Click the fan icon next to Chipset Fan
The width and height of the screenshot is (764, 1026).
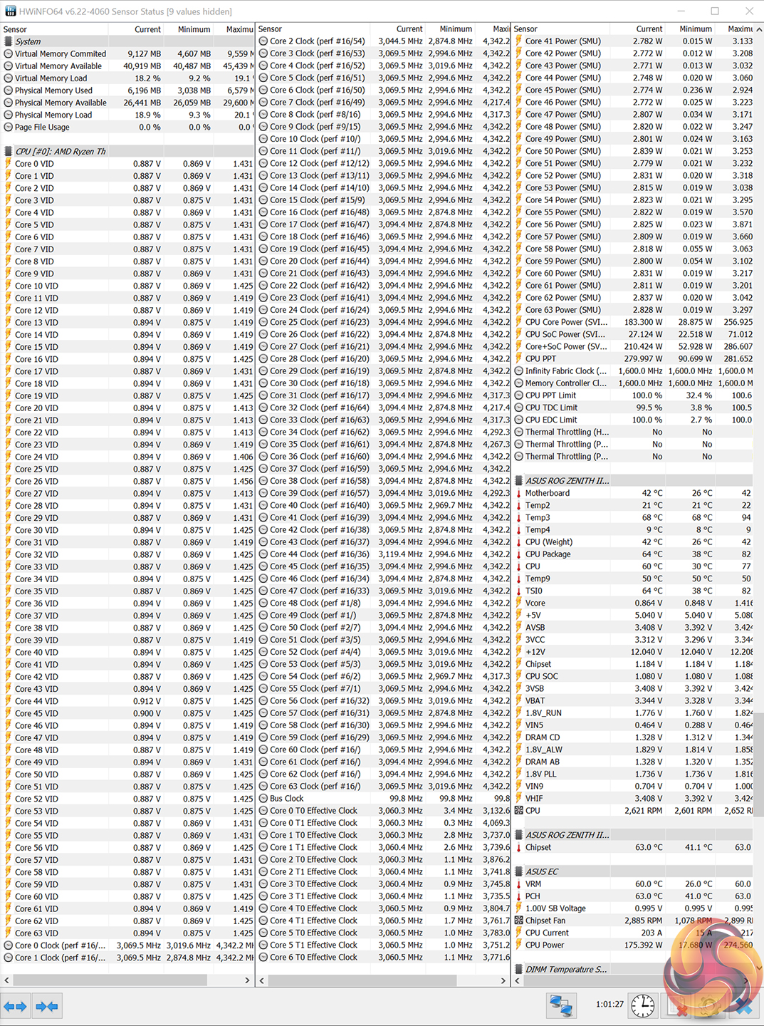click(519, 921)
